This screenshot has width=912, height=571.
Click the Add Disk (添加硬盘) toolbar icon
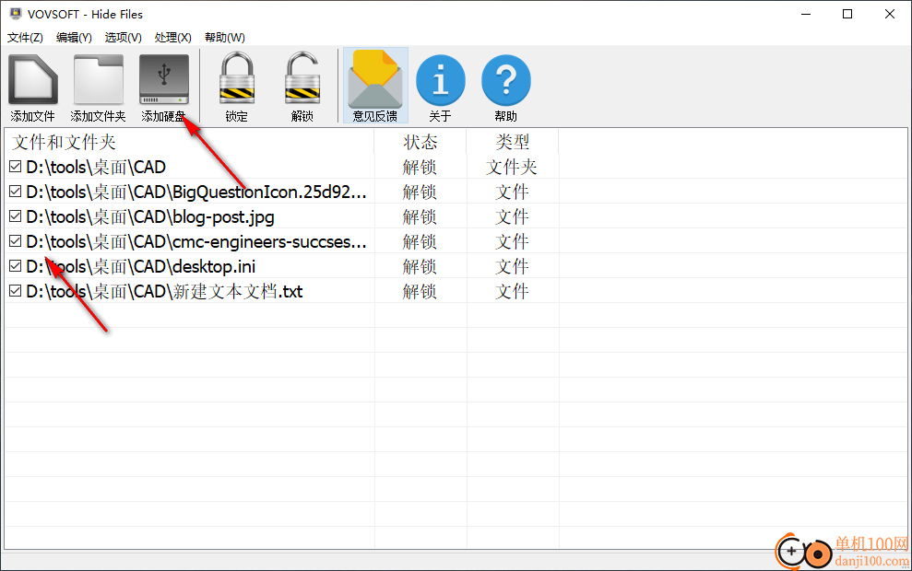(164, 80)
